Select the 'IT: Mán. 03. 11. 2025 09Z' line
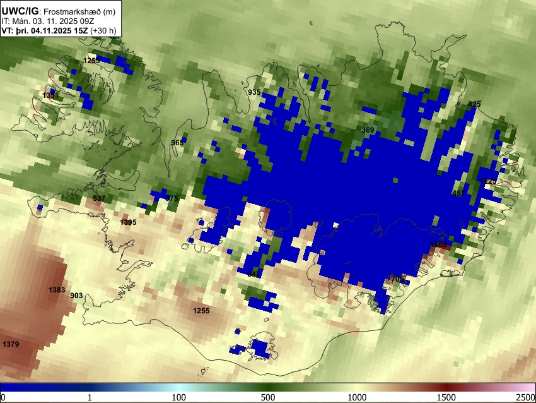 47,21
